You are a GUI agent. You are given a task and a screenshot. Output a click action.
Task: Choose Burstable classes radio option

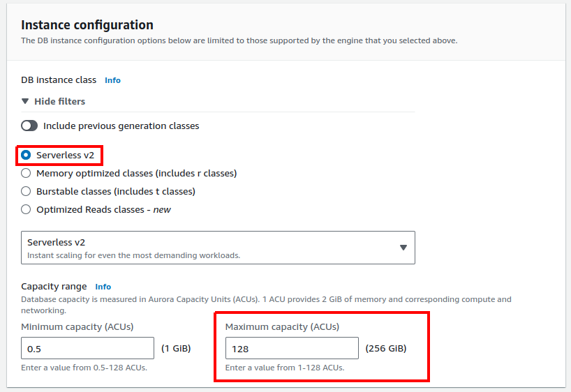[26, 191]
